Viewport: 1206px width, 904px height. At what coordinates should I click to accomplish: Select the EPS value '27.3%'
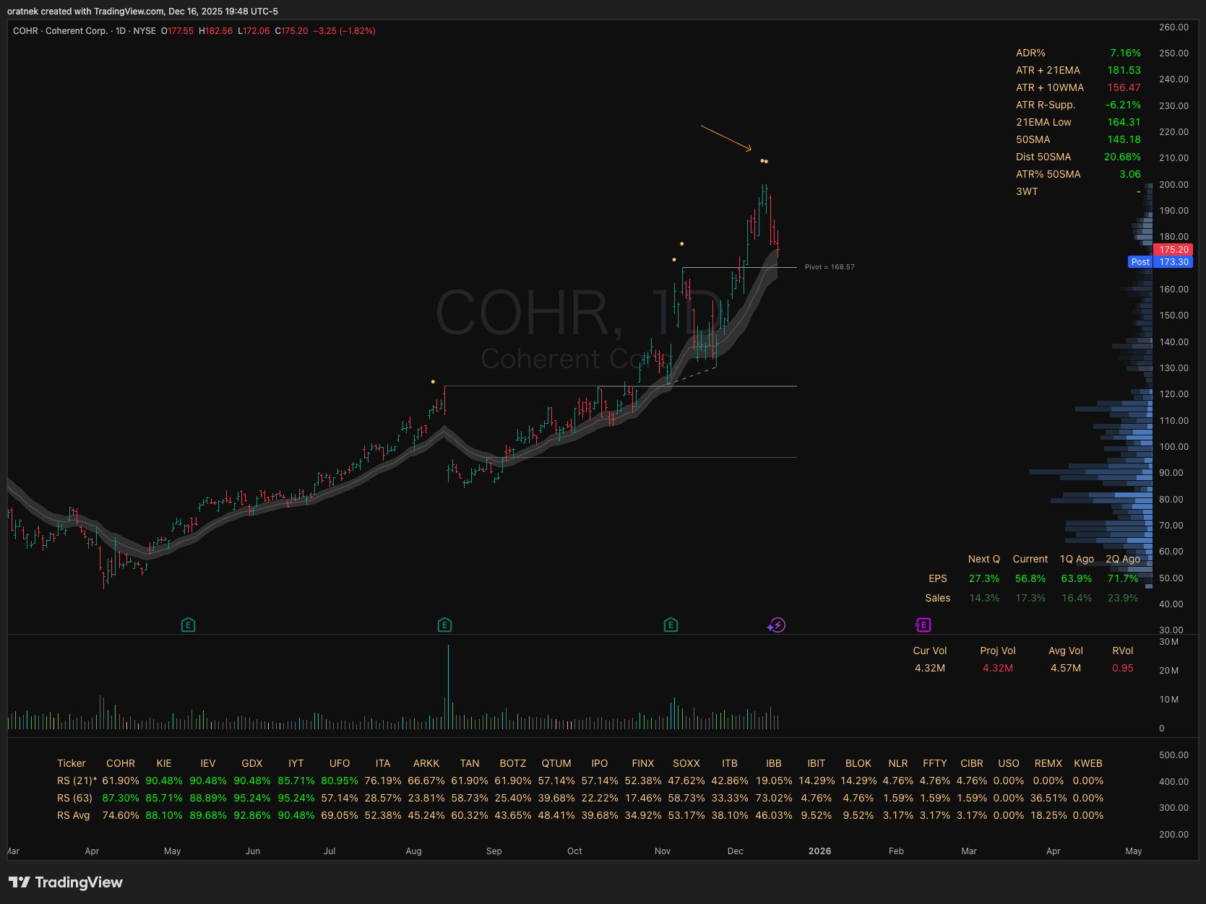click(x=984, y=578)
